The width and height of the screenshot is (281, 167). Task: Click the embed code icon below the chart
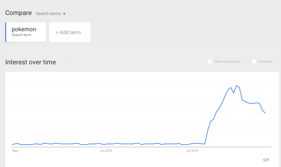coord(266,160)
